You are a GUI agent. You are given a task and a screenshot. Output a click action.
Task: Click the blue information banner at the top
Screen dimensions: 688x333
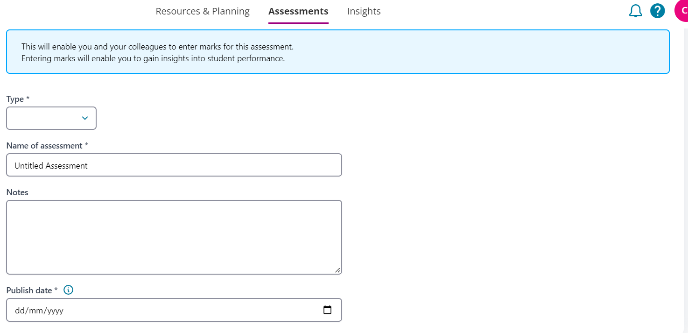pos(337,51)
